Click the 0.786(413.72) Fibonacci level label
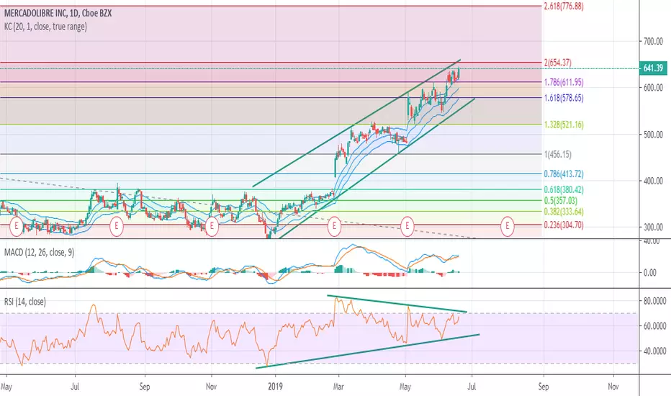 click(x=564, y=174)
